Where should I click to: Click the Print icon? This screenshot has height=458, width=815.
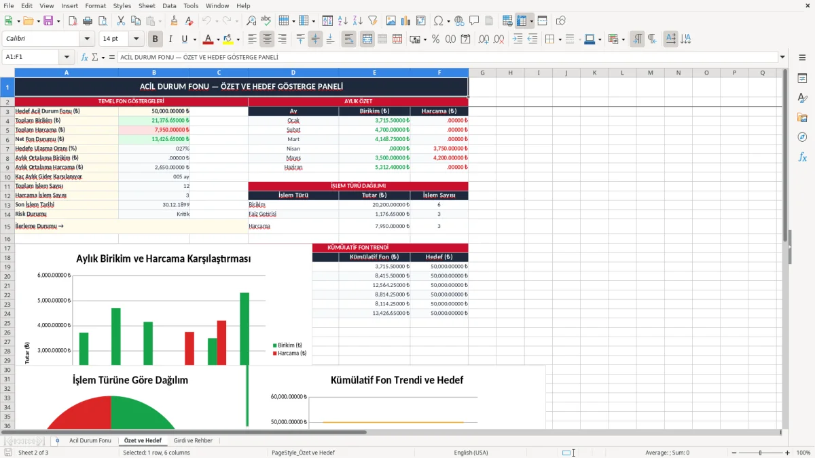87,21
